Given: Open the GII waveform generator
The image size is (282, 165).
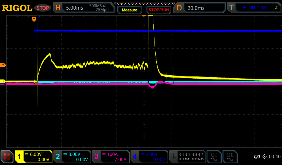Looking at the screenshot, I should [x=230, y=157].
